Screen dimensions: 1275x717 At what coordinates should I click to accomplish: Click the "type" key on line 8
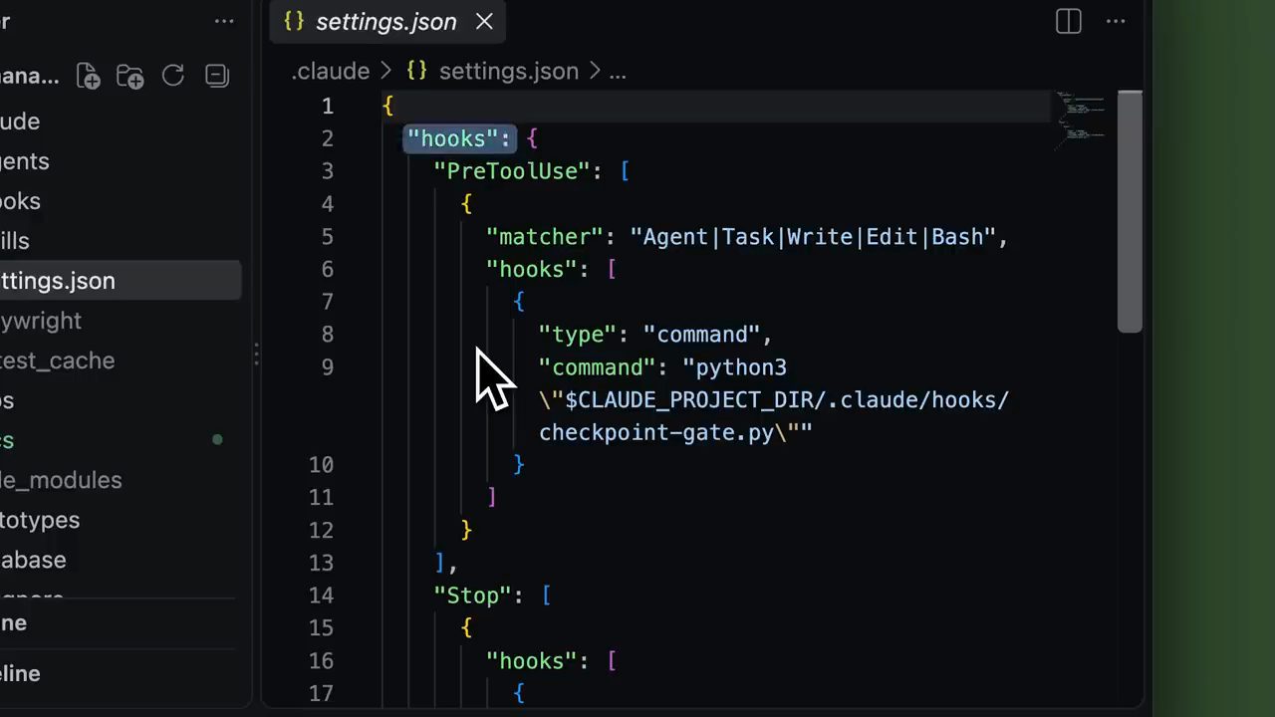tap(577, 335)
